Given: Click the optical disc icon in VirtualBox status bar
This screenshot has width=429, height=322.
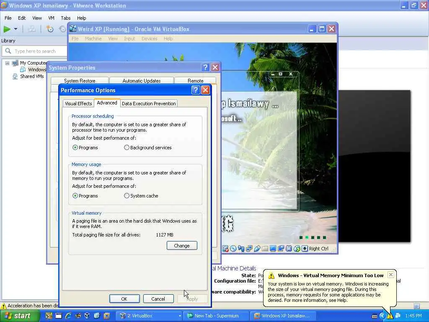Looking at the screenshot, I should coord(233,249).
